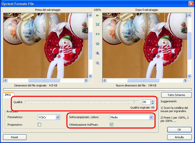195x143 pixels.
Task: Click the zoom out magnifier icon
Action: click(98, 63)
